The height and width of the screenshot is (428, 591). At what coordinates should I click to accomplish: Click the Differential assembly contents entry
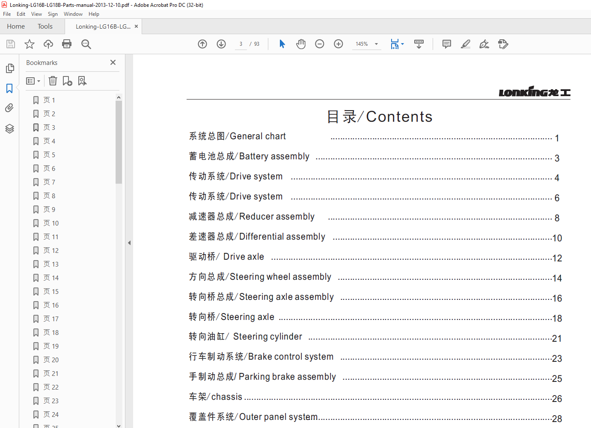point(375,237)
